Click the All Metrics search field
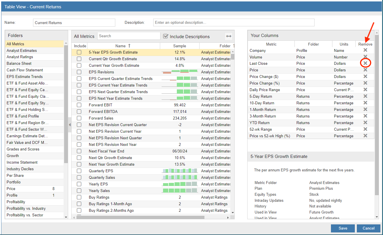383x235 pixels. coord(129,36)
